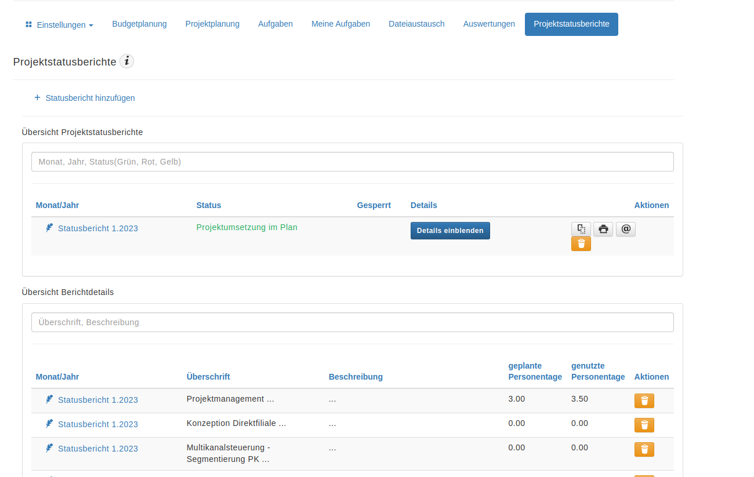Screen dimensions: 754x477
Task: Click the 'Projektmanagement ...' heading cell
Action: pos(230,399)
